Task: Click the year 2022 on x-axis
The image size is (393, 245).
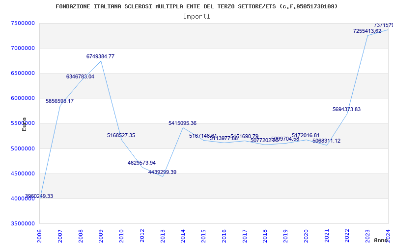Action: 347,236
